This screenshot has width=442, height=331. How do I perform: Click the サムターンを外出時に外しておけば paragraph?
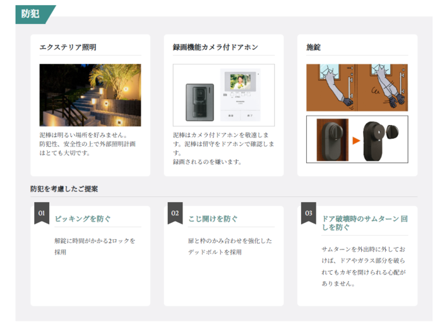(x=363, y=266)
